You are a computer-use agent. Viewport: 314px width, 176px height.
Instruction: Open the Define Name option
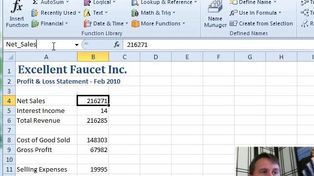point(253,2)
